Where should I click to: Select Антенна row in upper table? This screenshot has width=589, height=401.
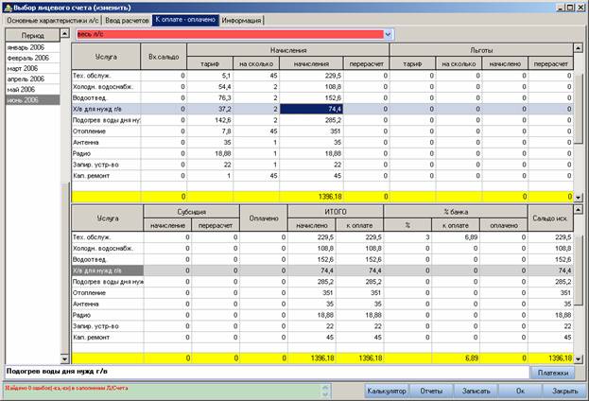322,143
